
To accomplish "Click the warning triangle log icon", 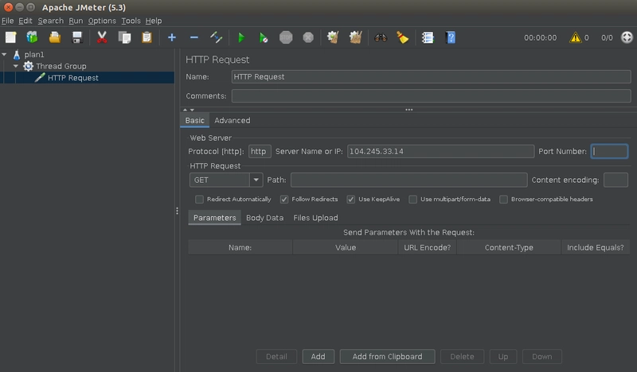I will tap(575, 37).
